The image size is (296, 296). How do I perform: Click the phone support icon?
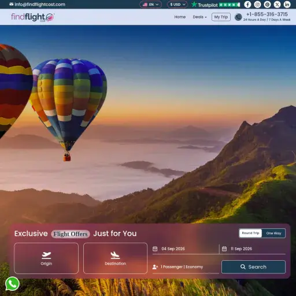coord(238,17)
